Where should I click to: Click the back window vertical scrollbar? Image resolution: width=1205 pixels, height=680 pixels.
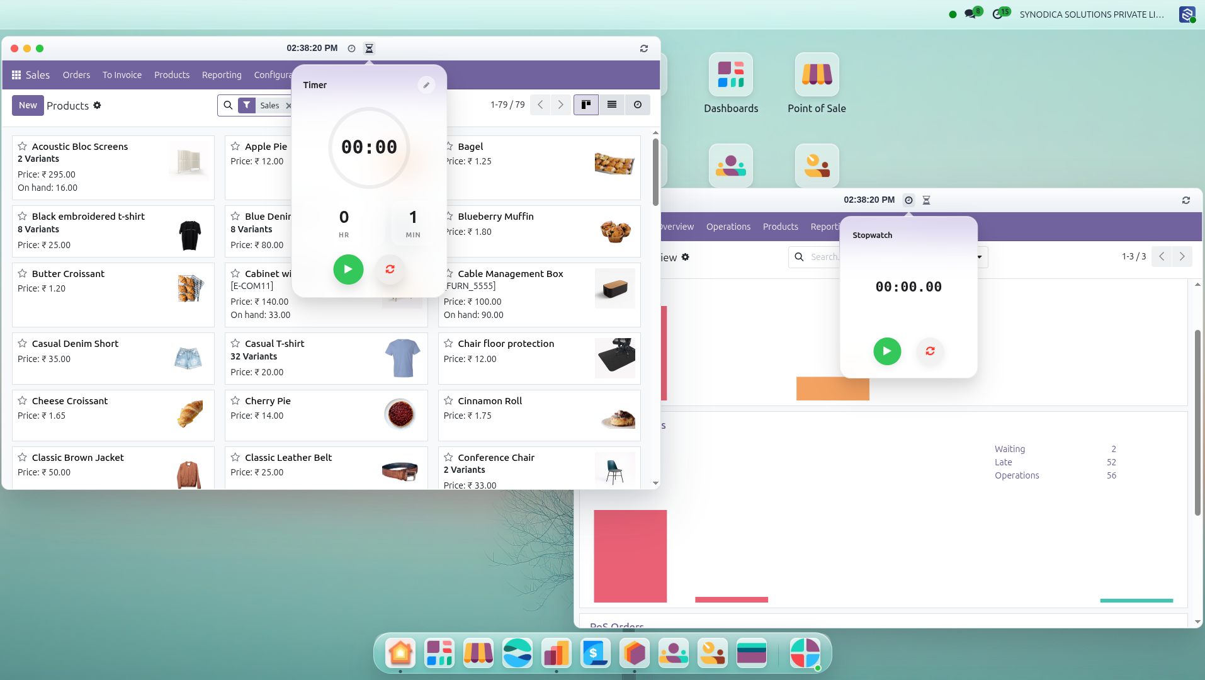pos(1197,422)
